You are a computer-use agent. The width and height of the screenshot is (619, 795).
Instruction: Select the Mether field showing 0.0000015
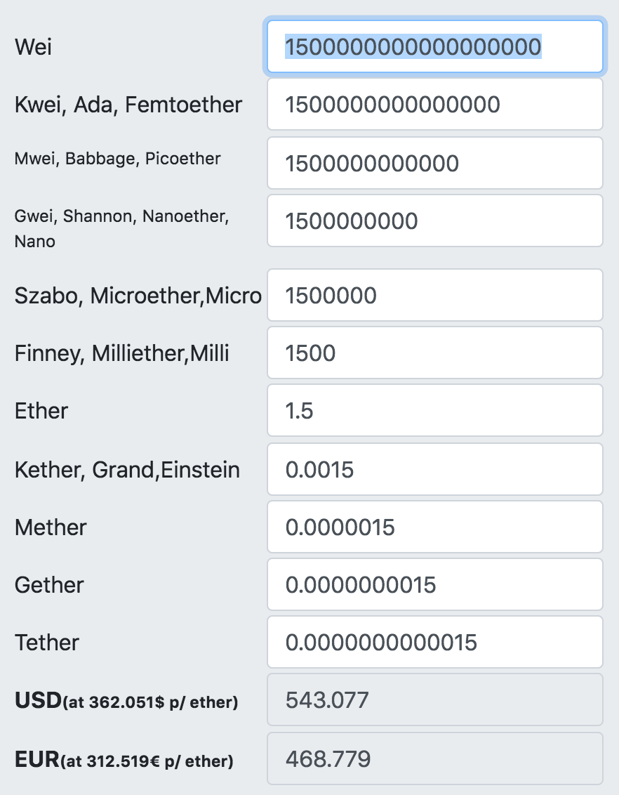point(434,527)
